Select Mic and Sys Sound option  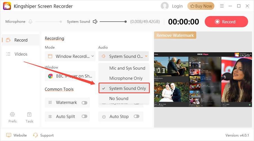(x=124, y=68)
